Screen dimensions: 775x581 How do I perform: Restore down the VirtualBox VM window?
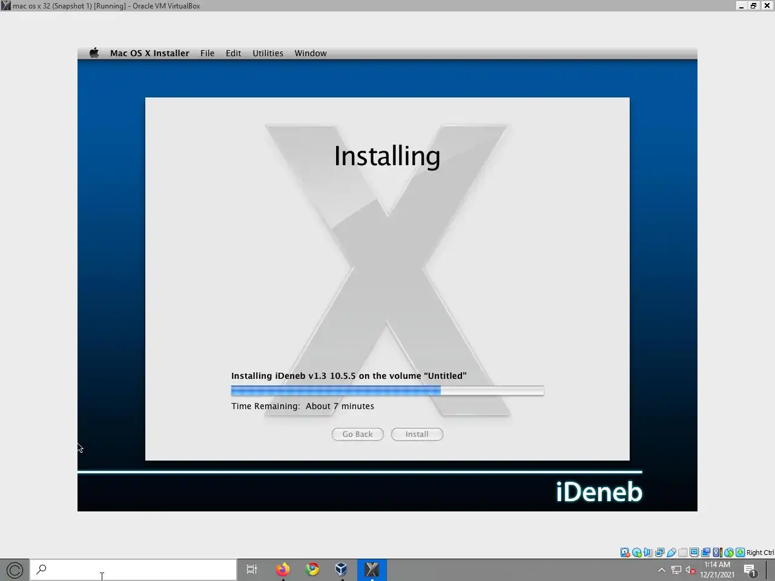pyautogui.click(x=754, y=5)
